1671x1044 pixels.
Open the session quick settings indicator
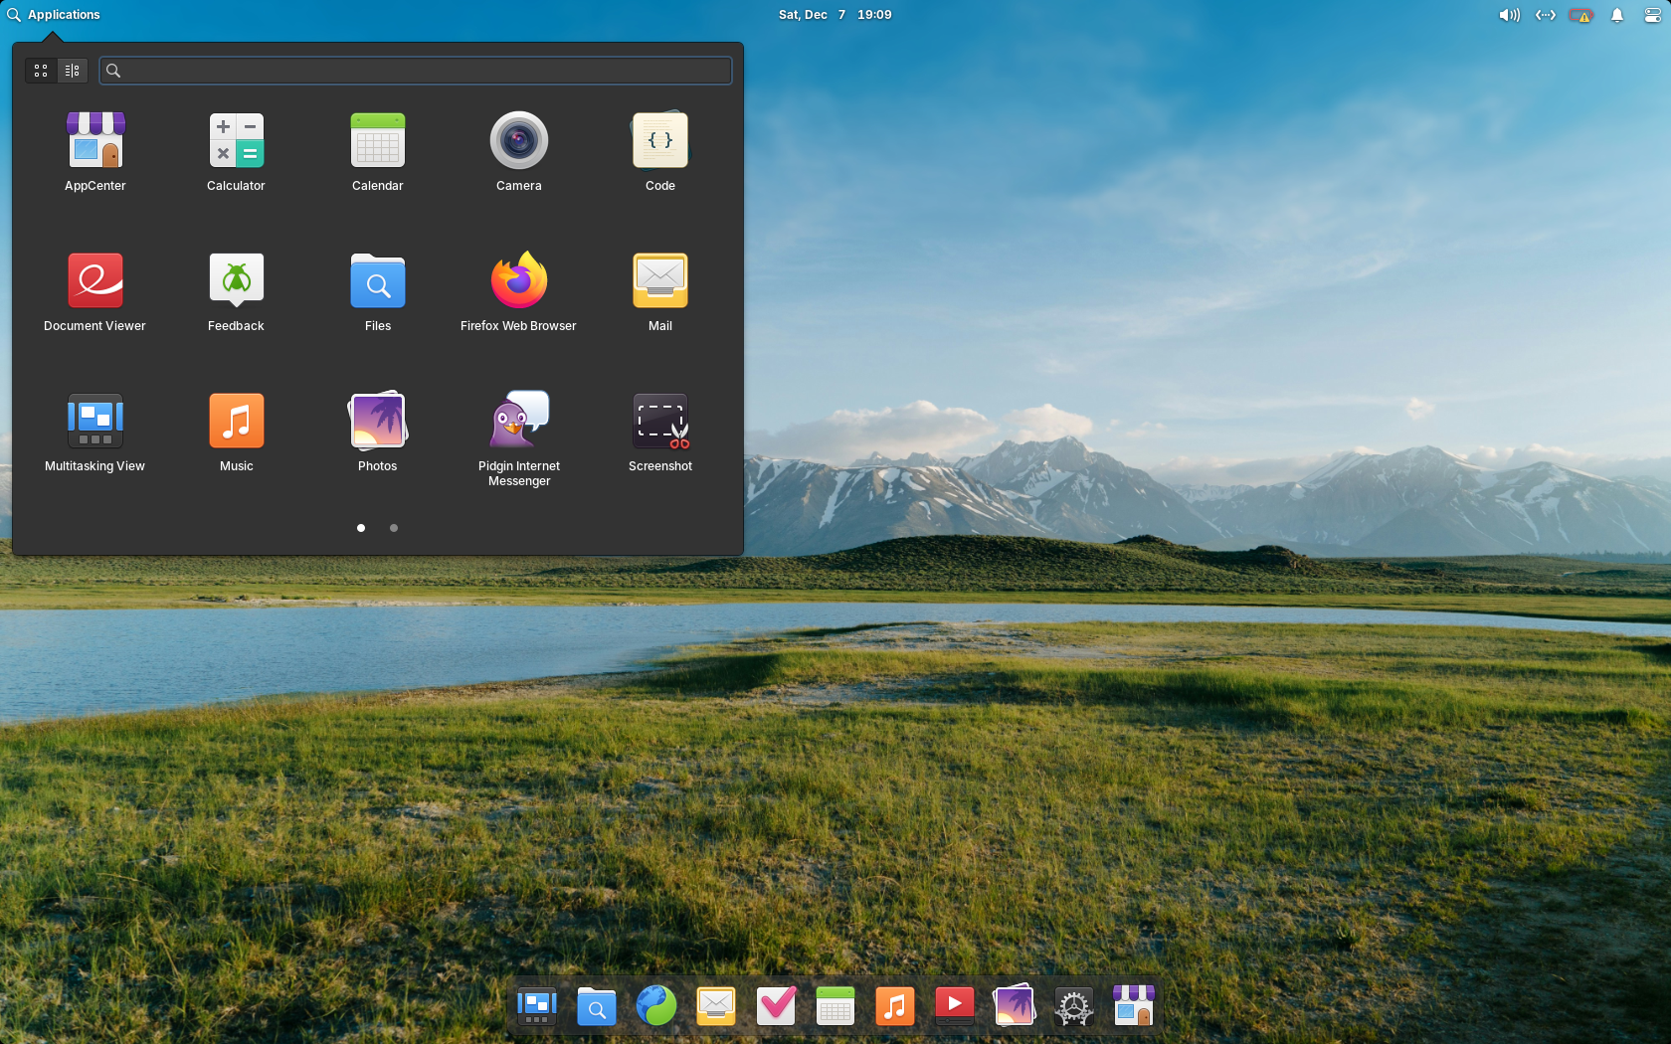tap(1652, 15)
